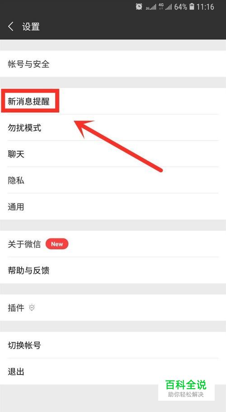Open 勿扰模式 option
The image size is (226, 412).
click(x=113, y=128)
